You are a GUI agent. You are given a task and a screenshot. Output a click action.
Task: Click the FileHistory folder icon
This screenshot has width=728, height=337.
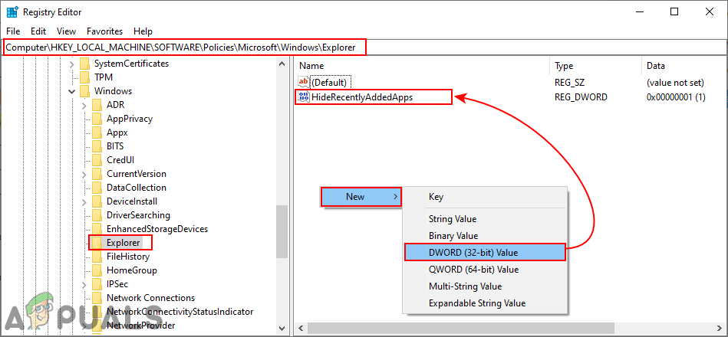(x=97, y=257)
